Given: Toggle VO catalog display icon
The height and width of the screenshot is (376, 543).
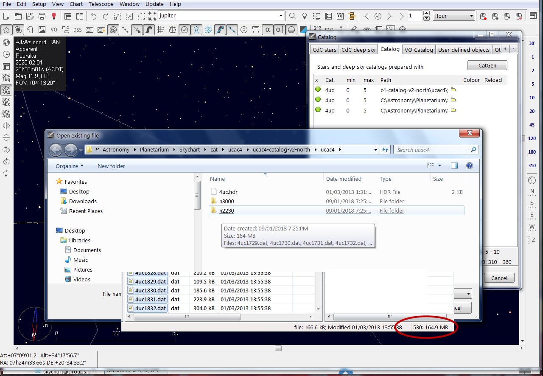Looking at the screenshot, I should [54, 30].
